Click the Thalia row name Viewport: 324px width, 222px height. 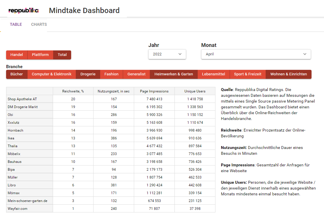(x=12, y=146)
